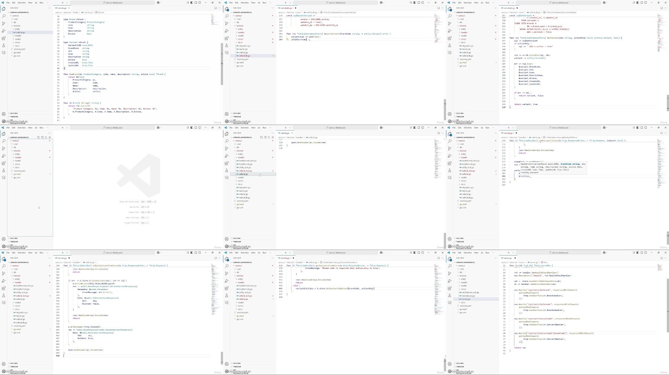The height and width of the screenshot is (375, 669).
Task: Open Go menu in the Brand struct window
Action: pos(36,3)
